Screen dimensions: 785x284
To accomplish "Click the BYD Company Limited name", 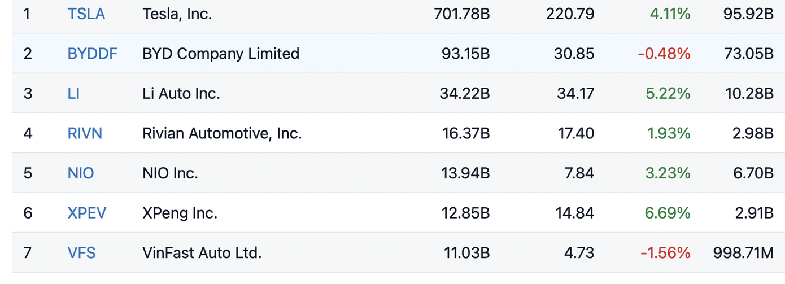I will pyautogui.click(x=221, y=54).
